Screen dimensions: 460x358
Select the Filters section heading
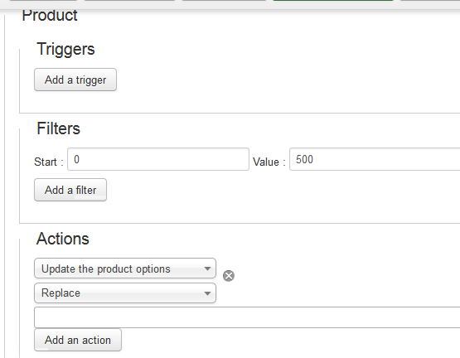(58, 128)
